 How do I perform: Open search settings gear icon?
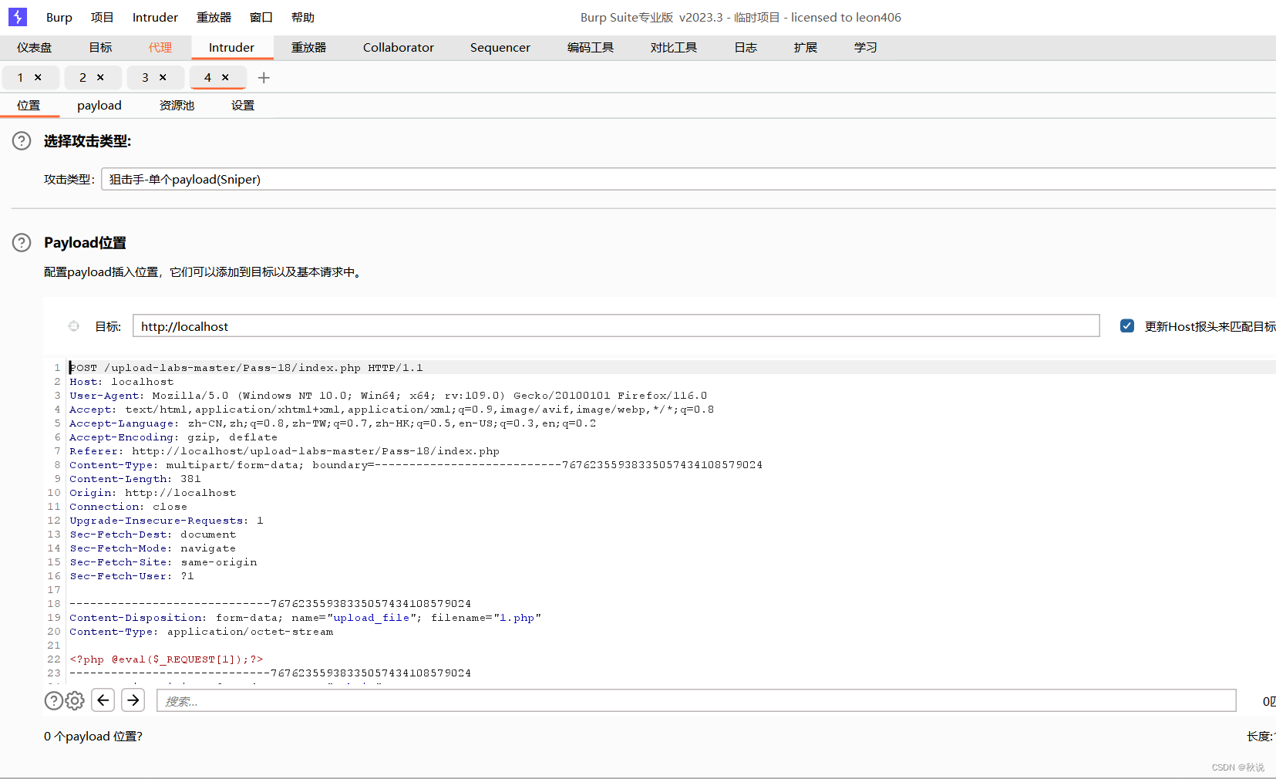coord(75,700)
